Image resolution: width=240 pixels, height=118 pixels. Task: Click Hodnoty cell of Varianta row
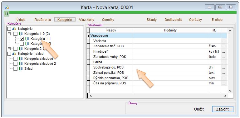click(x=170, y=41)
